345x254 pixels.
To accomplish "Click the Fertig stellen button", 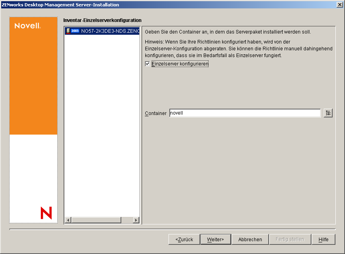I will point(290,239).
